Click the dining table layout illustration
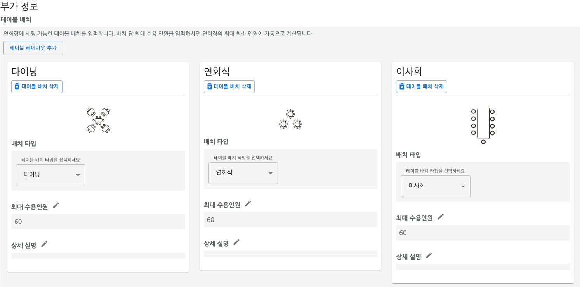The height and width of the screenshot is (287, 580). point(98,120)
